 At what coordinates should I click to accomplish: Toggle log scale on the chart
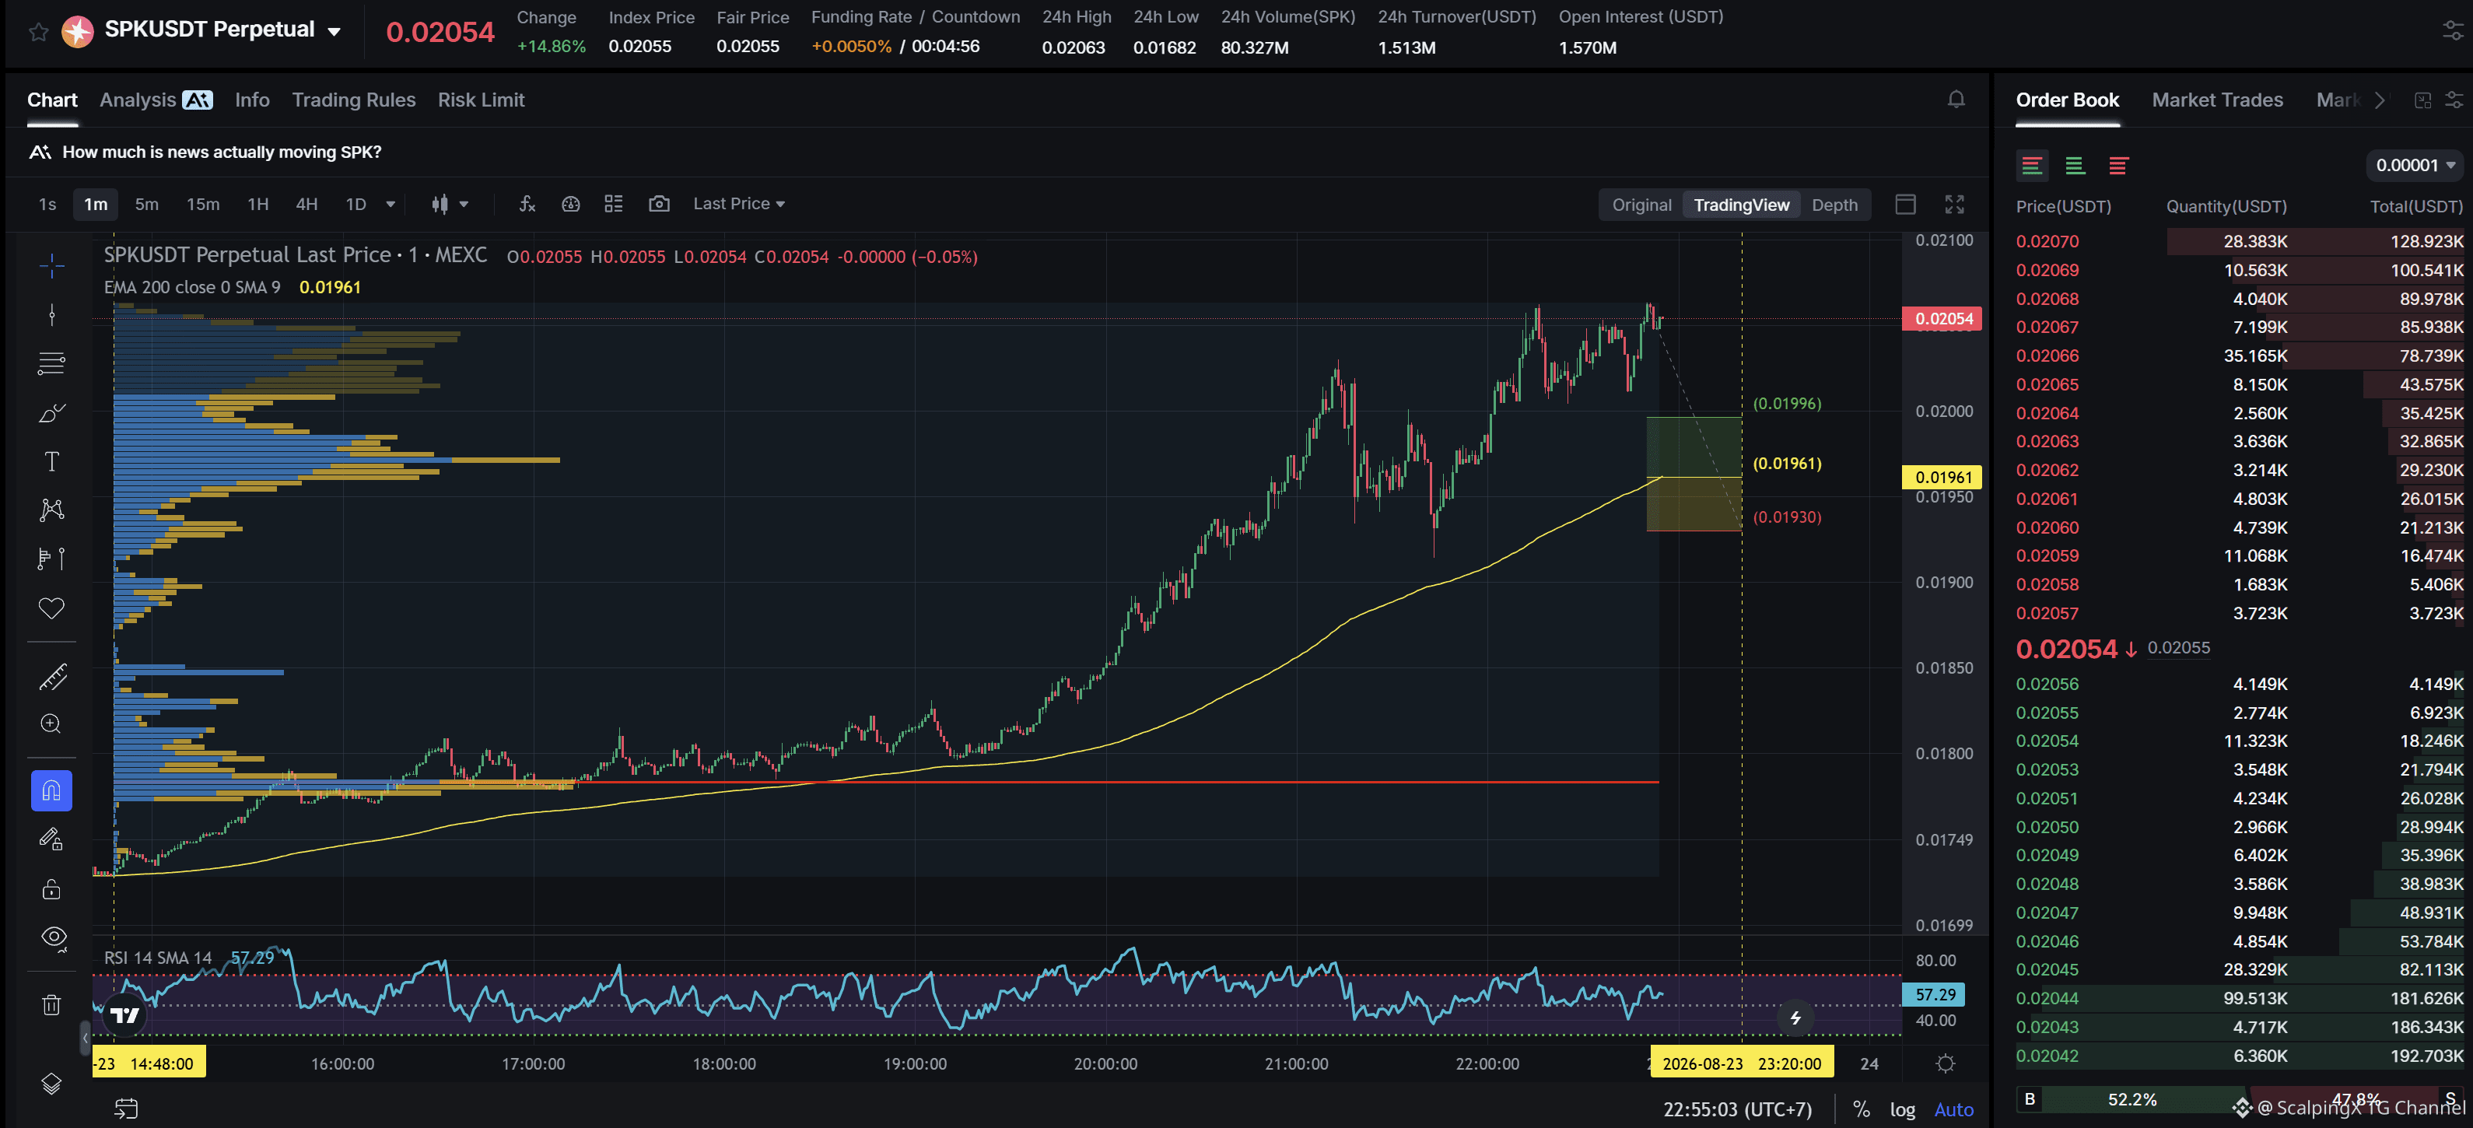pyautogui.click(x=1902, y=1110)
